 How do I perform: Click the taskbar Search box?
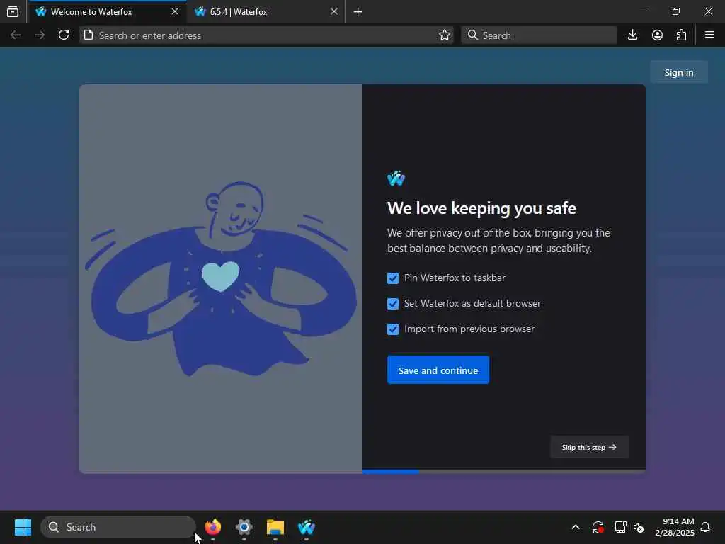(x=118, y=527)
